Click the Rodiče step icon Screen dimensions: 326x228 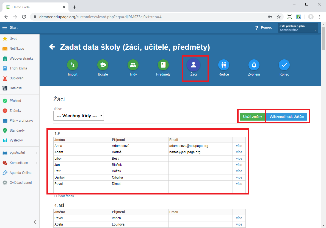[x=224, y=65]
